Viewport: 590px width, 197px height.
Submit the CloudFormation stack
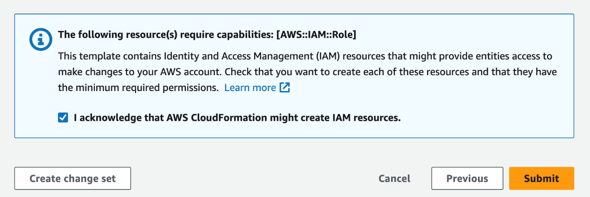[x=541, y=178]
